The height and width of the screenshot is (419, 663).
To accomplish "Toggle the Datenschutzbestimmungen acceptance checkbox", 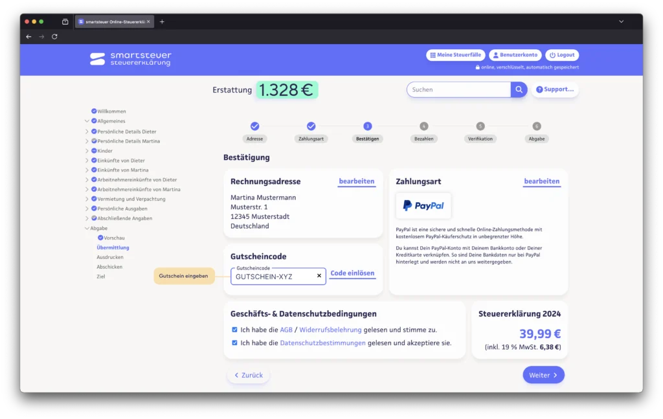I will [x=234, y=343].
